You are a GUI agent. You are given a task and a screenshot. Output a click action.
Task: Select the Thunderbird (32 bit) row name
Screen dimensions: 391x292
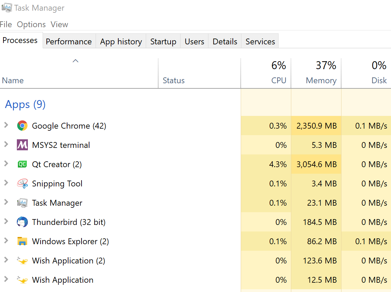[x=68, y=222]
